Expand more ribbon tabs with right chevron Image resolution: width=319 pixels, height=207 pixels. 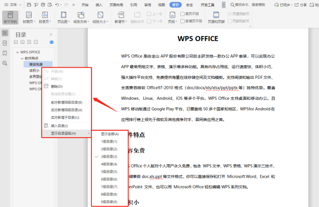click(224, 4)
